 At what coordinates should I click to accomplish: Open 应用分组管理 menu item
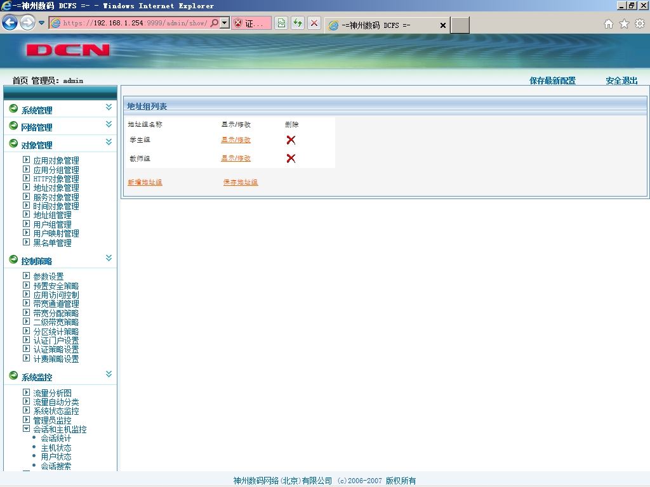point(56,170)
